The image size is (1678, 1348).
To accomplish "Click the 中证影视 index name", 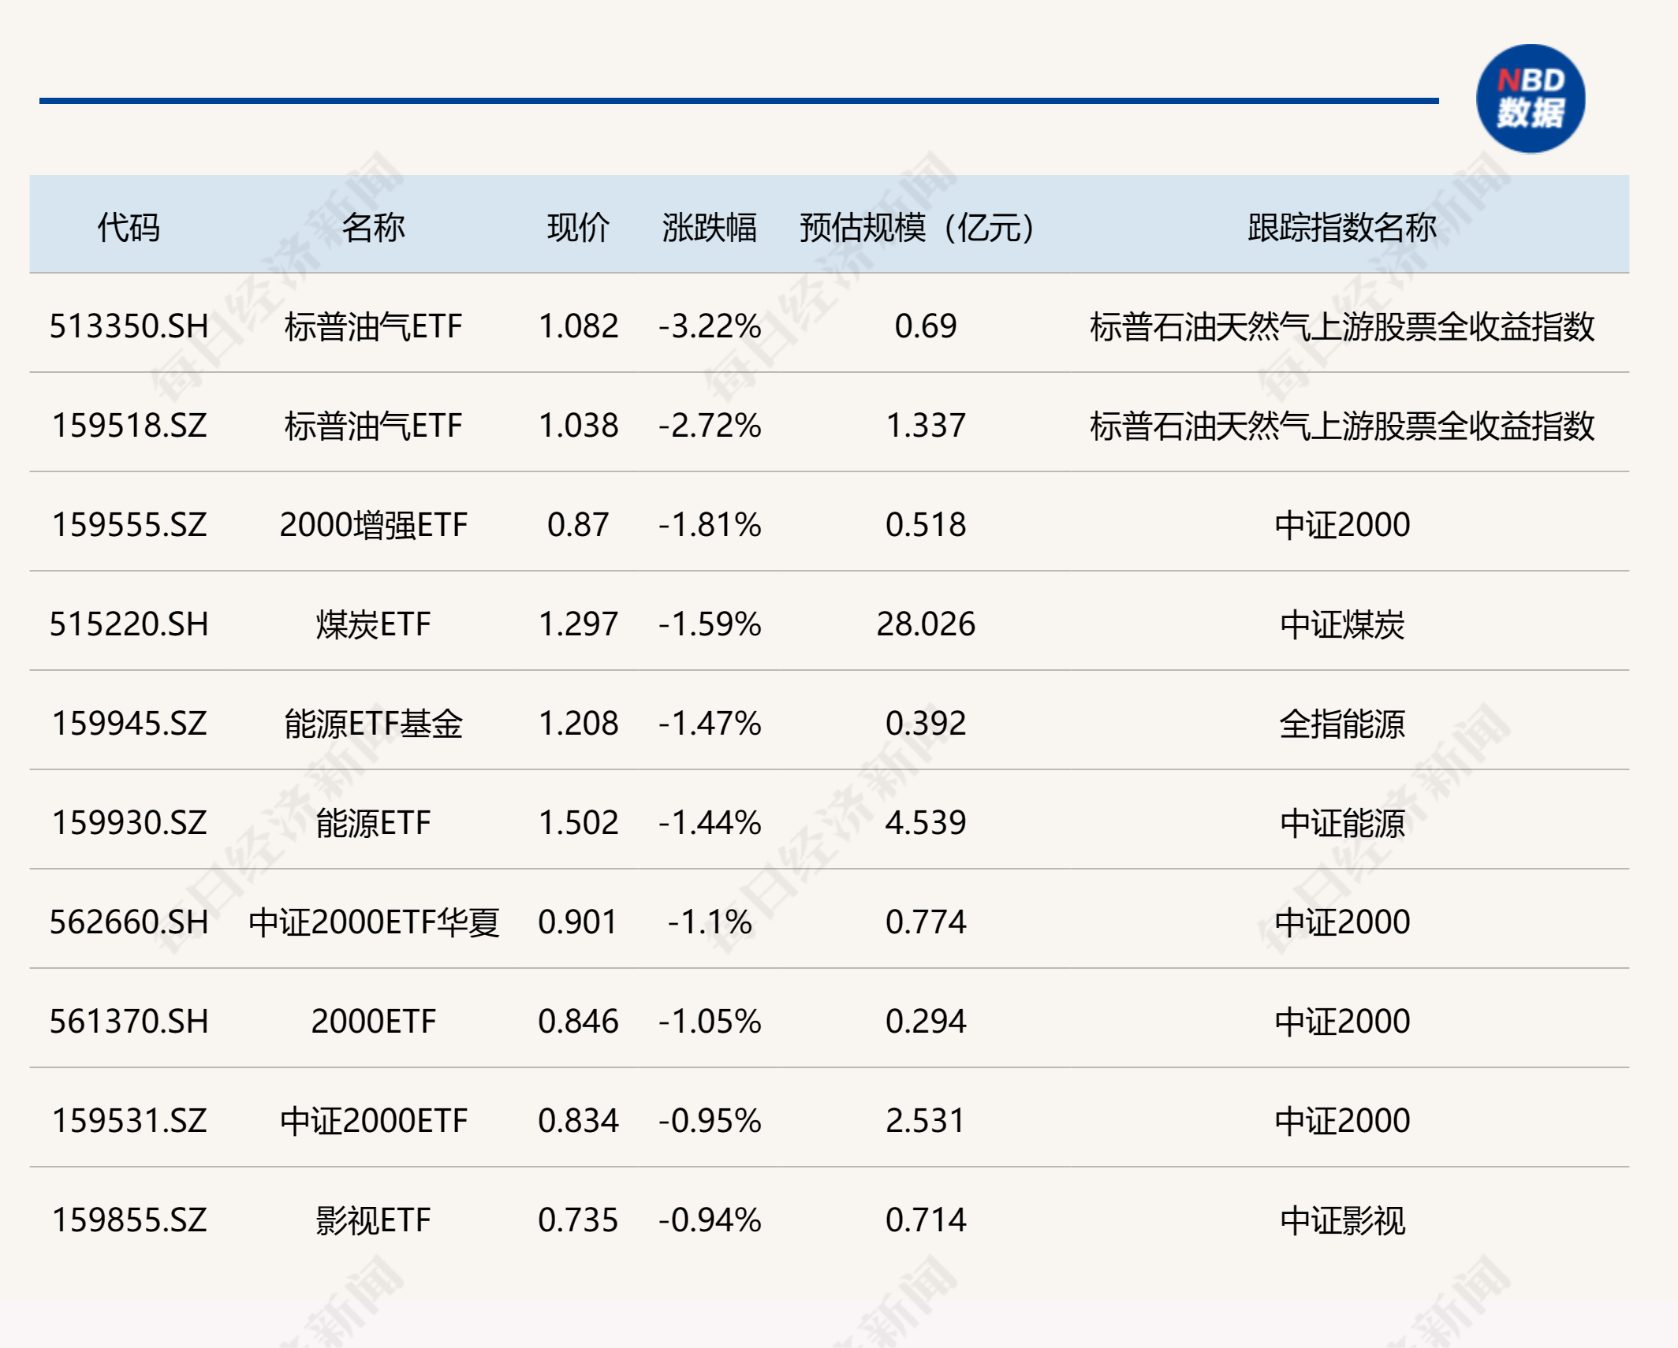I will coord(1342,1220).
